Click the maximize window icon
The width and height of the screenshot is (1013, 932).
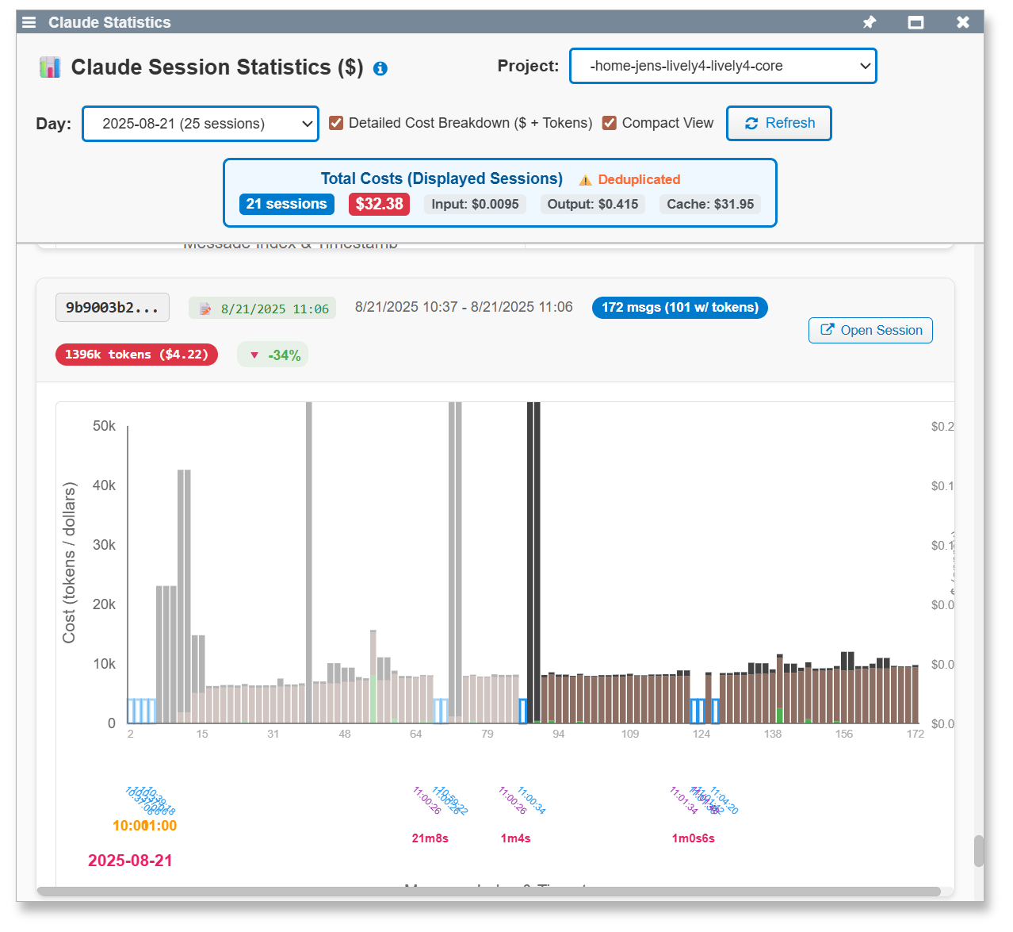point(916,22)
